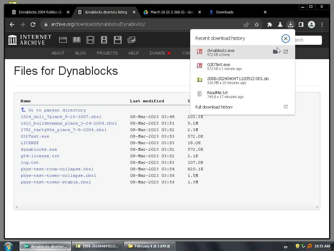This screenshot has width=334, height=251.
Task: Download dynablocks.exe from file list
Action: (39, 149)
